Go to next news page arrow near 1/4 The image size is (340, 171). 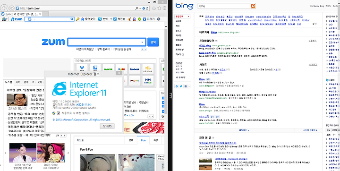tap(65, 136)
